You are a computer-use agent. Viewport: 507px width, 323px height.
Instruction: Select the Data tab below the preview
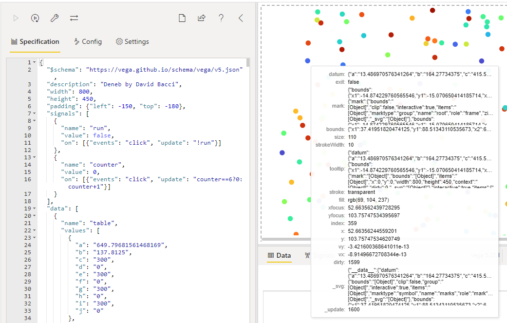coord(280,255)
